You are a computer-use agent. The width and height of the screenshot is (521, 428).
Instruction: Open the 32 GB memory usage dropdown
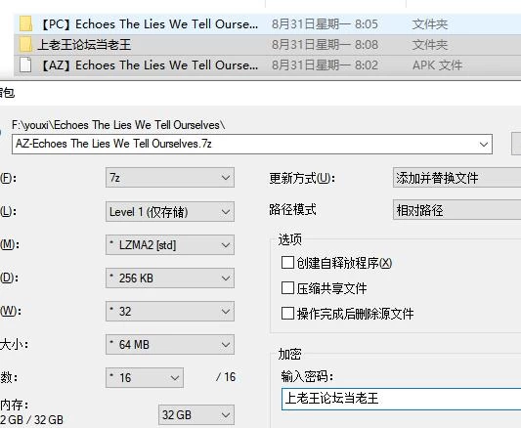tap(196, 414)
